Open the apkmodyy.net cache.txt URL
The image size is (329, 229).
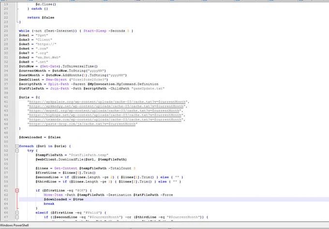106,106
